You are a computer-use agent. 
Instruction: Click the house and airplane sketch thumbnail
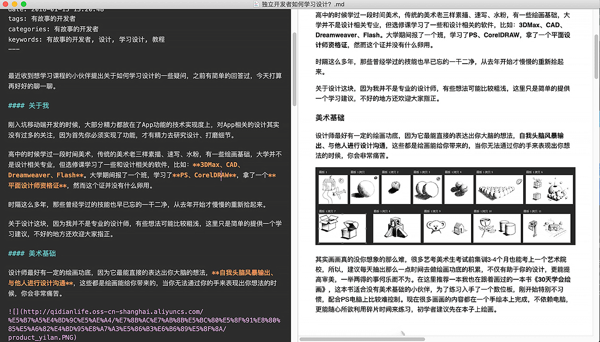[x=333, y=189]
